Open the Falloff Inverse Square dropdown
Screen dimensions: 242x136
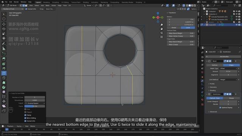coord(34,103)
